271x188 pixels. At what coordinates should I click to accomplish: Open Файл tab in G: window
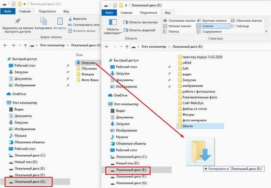click(8, 11)
